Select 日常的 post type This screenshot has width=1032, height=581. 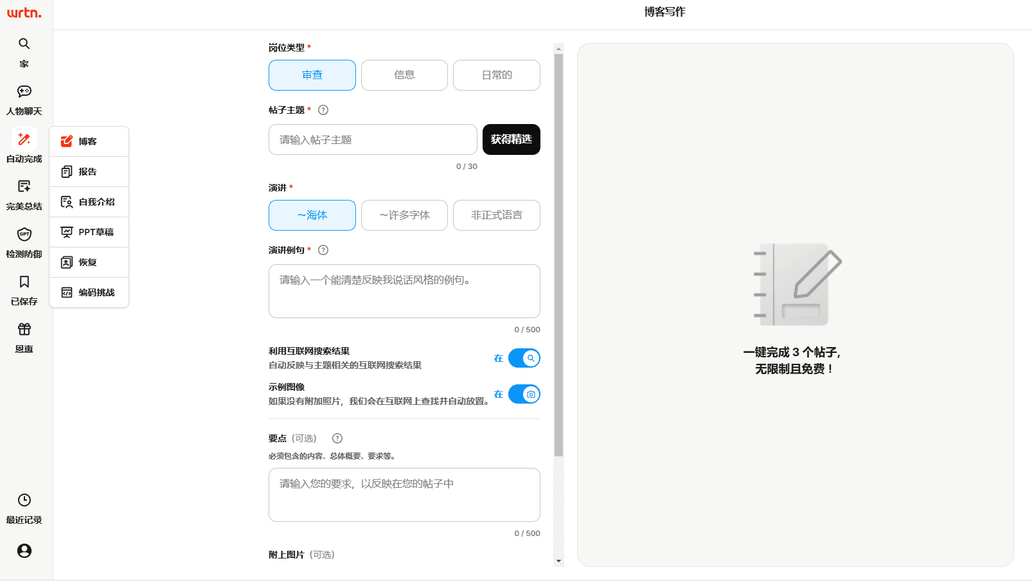tap(497, 75)
